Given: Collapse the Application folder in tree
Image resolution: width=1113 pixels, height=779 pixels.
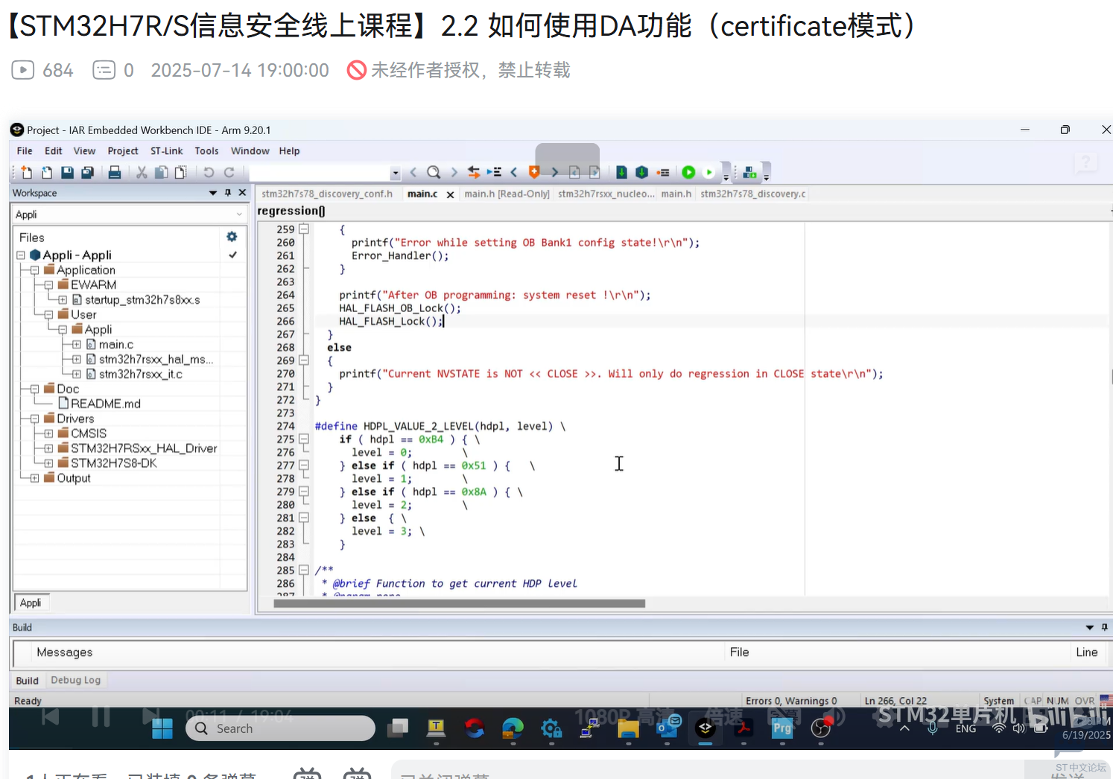Looking at the screenshot, I should (34, 270).
